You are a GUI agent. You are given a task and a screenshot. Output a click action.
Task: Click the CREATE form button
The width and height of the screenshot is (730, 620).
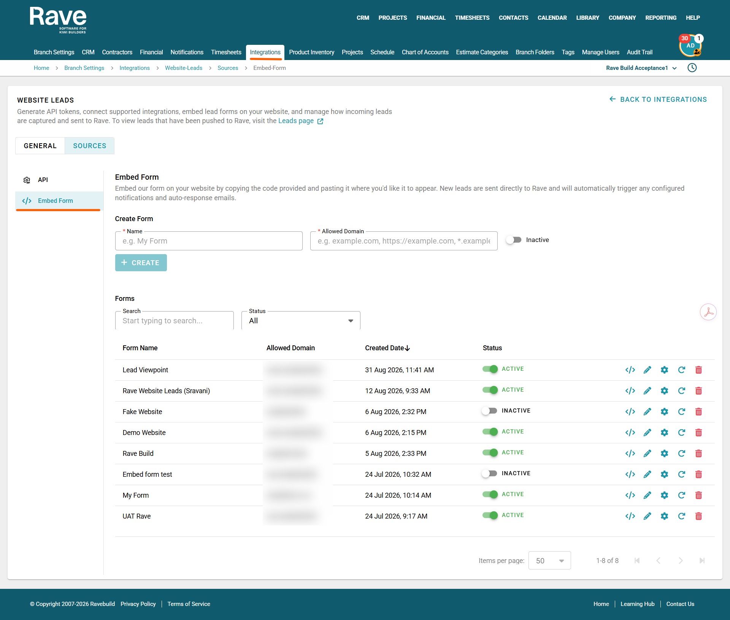pos(141,263)
